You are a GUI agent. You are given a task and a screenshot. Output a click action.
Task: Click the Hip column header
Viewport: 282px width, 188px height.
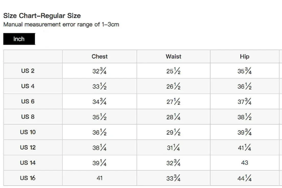point(244,56)
